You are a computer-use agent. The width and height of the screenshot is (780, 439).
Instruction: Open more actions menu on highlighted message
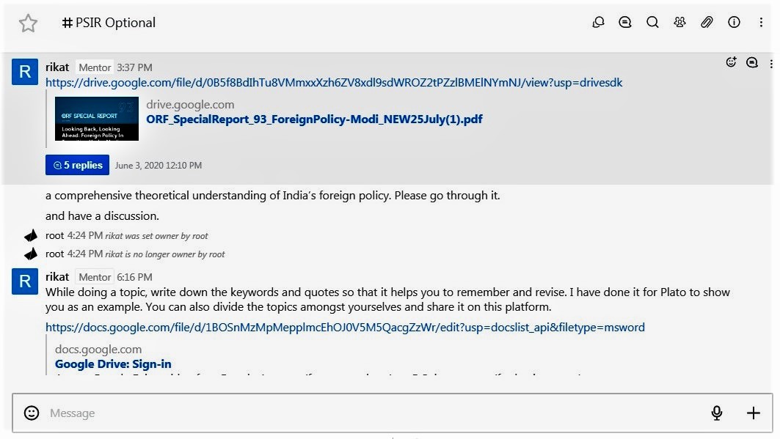[771, 64]
